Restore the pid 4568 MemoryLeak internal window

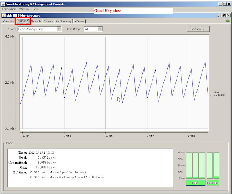pos(224,16)
